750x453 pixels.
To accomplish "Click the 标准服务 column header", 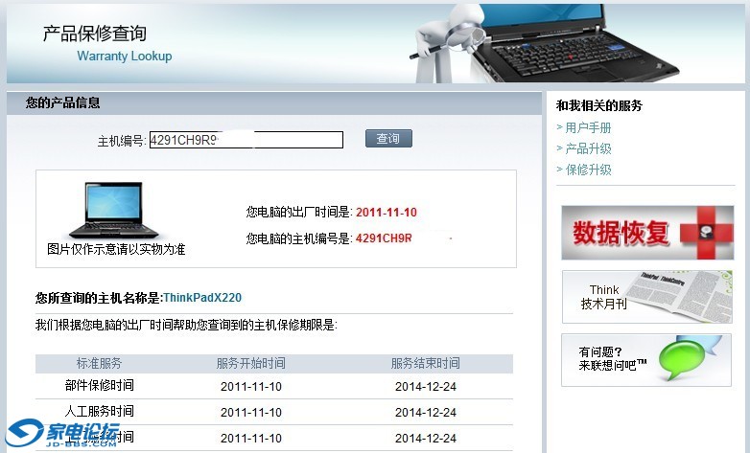I will coord(100,363).
